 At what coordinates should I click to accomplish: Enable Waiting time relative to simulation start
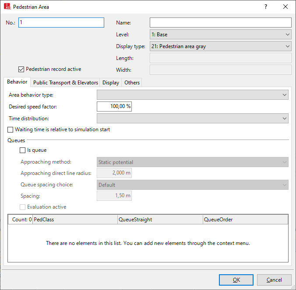pos(11,130)
